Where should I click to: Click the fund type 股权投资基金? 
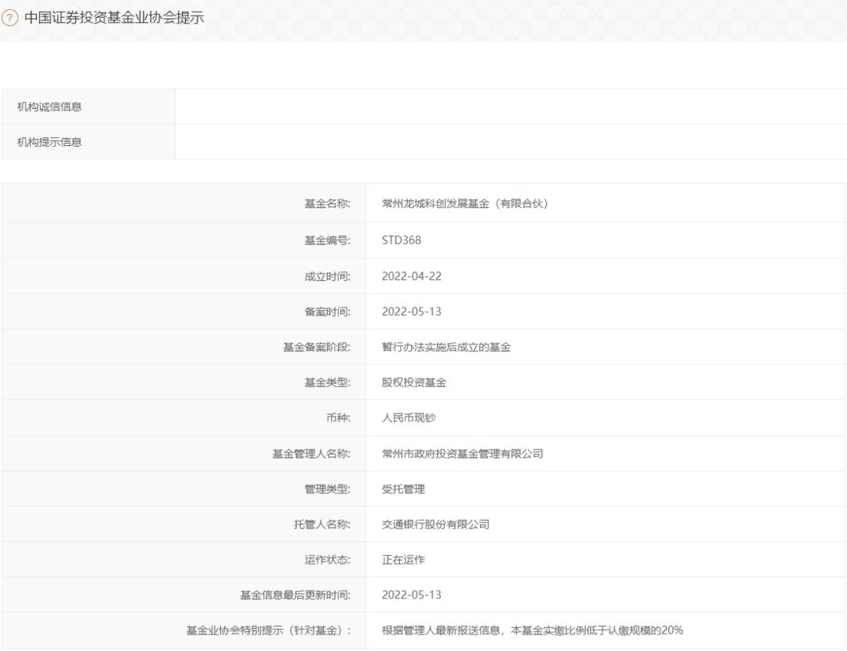[x=414, y=383]
